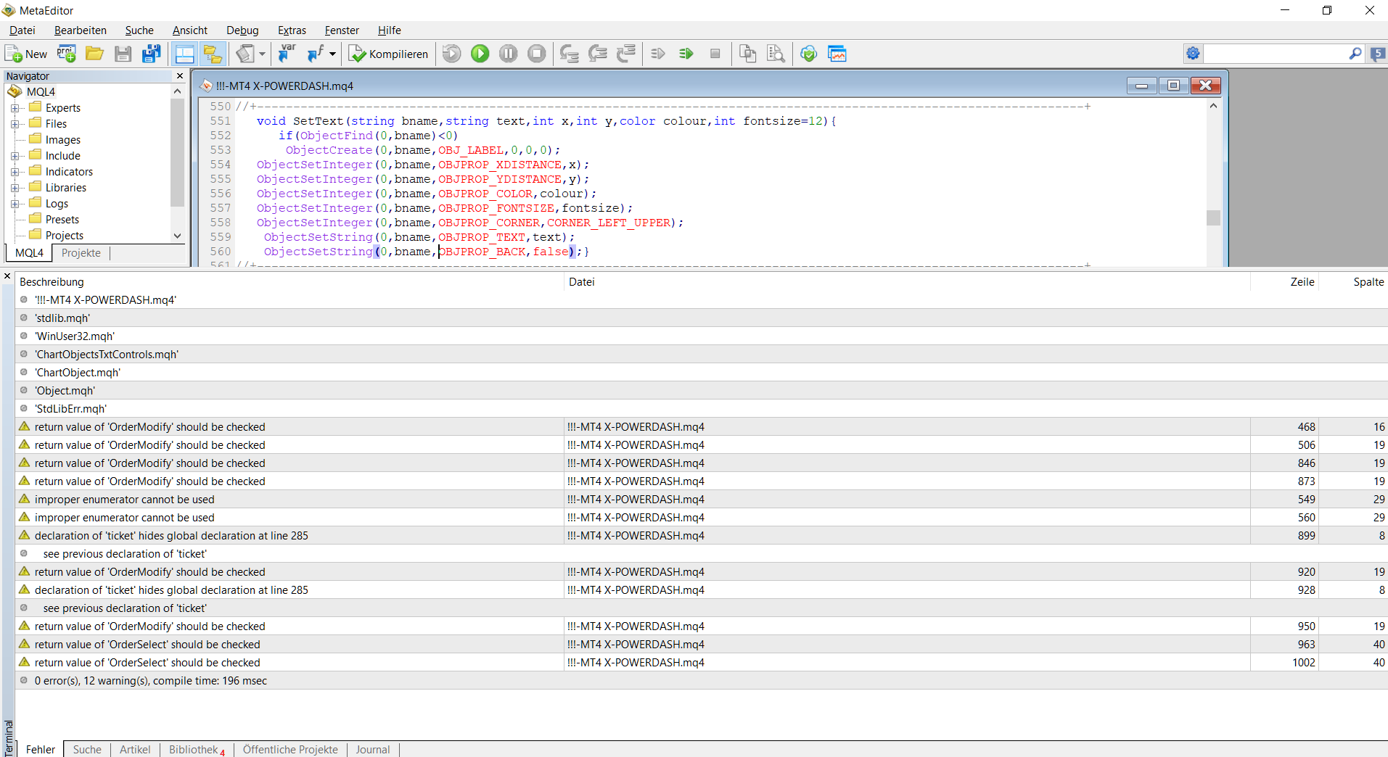Pause debugging with the pause icon
Image resolution: width=1388 pixels, height=757 pixels.
508,54
